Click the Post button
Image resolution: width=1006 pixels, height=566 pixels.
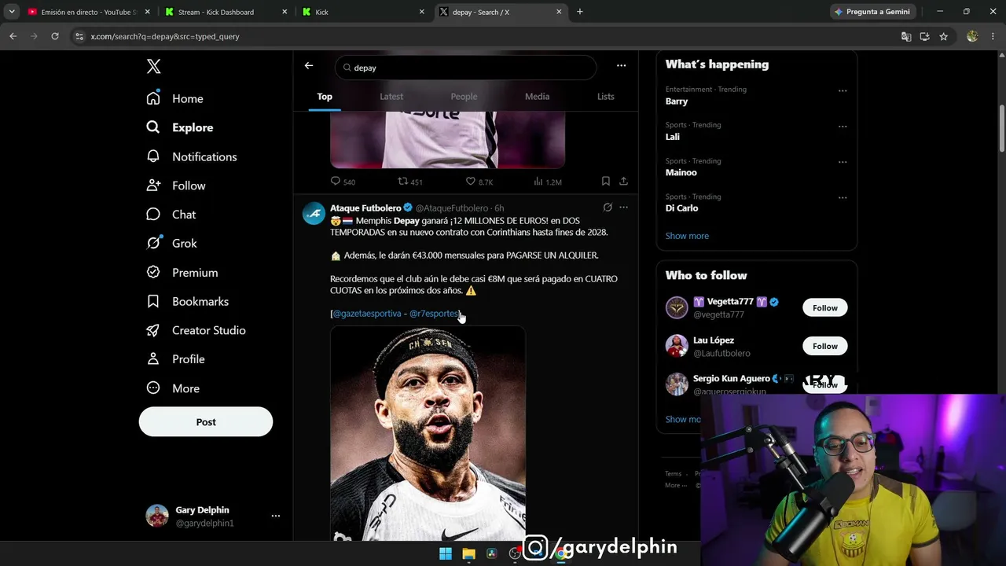point(206,422)
